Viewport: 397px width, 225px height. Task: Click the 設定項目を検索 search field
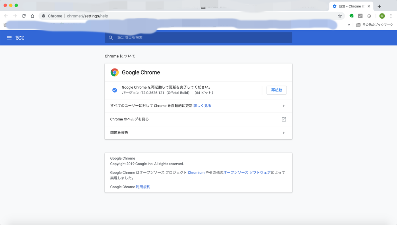point(198,38)
